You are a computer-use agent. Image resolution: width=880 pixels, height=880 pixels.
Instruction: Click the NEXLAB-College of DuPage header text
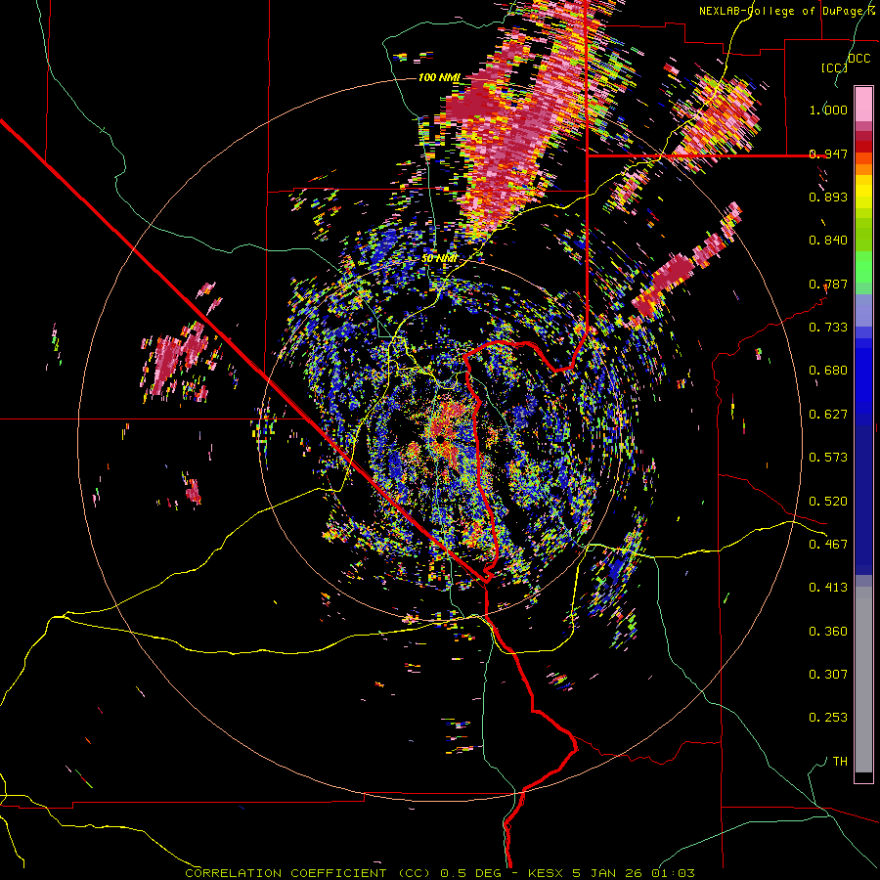click(x=786, y=11)
